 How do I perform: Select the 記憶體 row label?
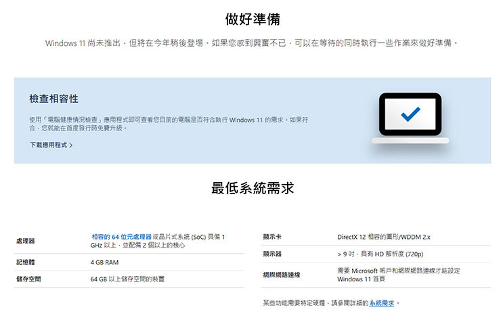pyautogui.click(x=25, y=262)
